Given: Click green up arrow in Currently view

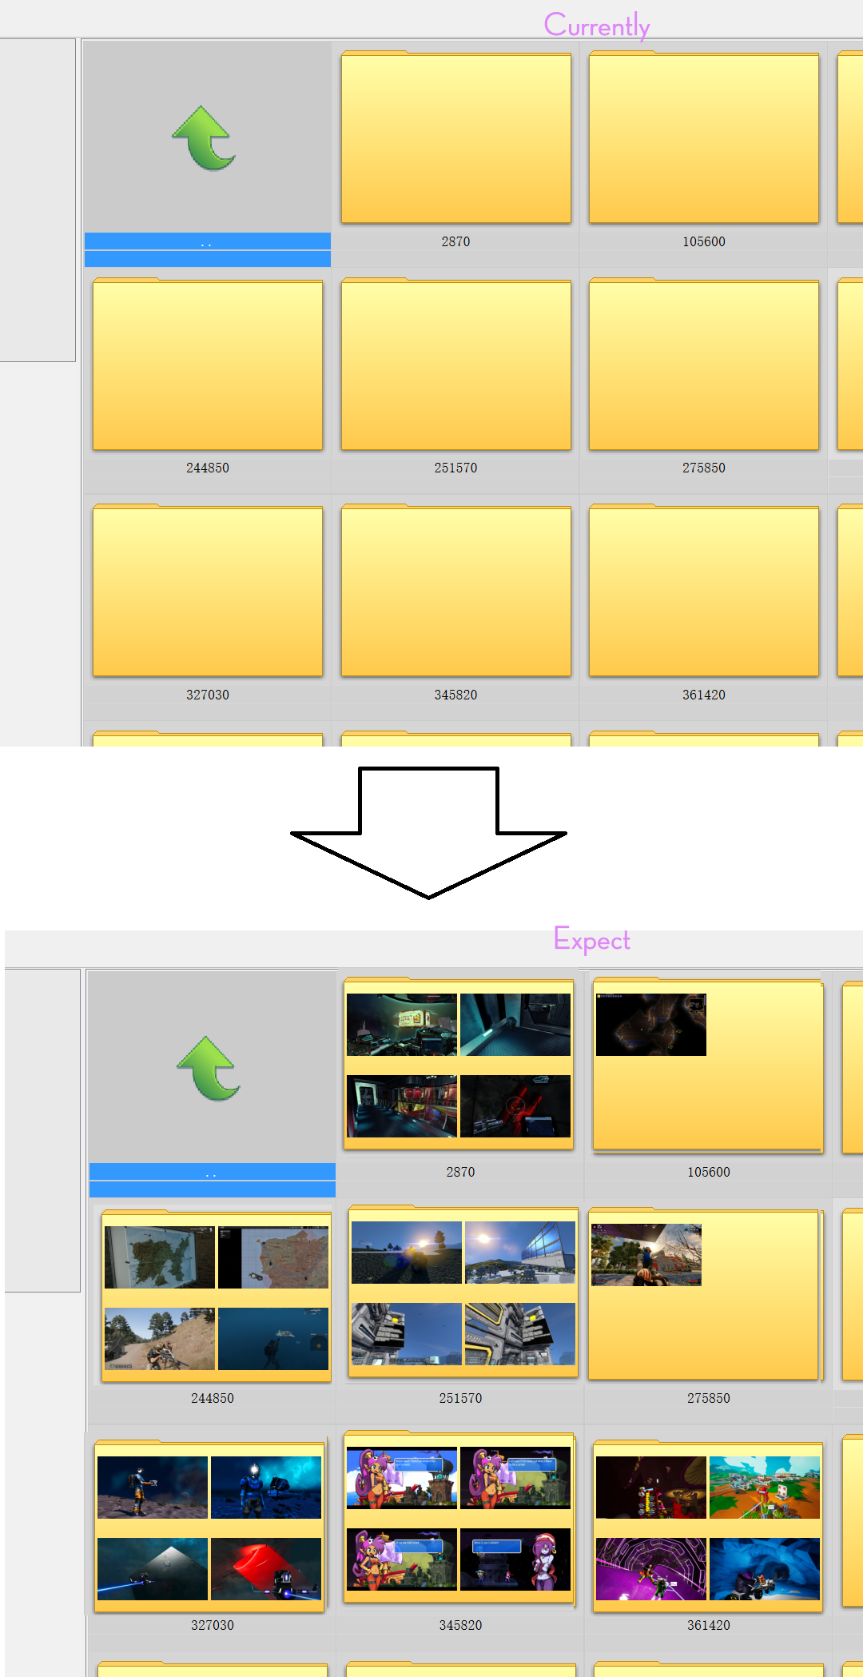Looking at the screenshot, I should coord(205,138).
